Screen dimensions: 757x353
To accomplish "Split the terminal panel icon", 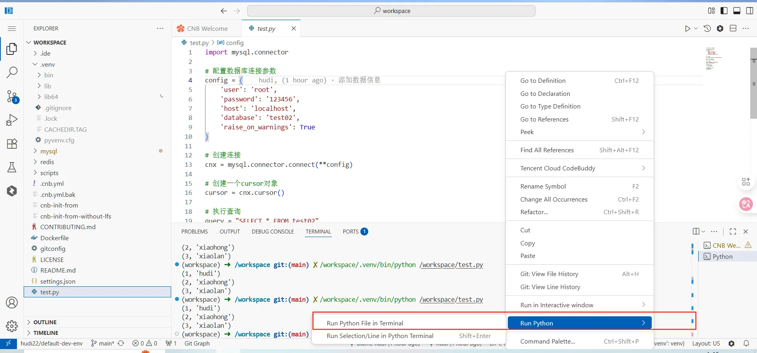I will 696,232.
